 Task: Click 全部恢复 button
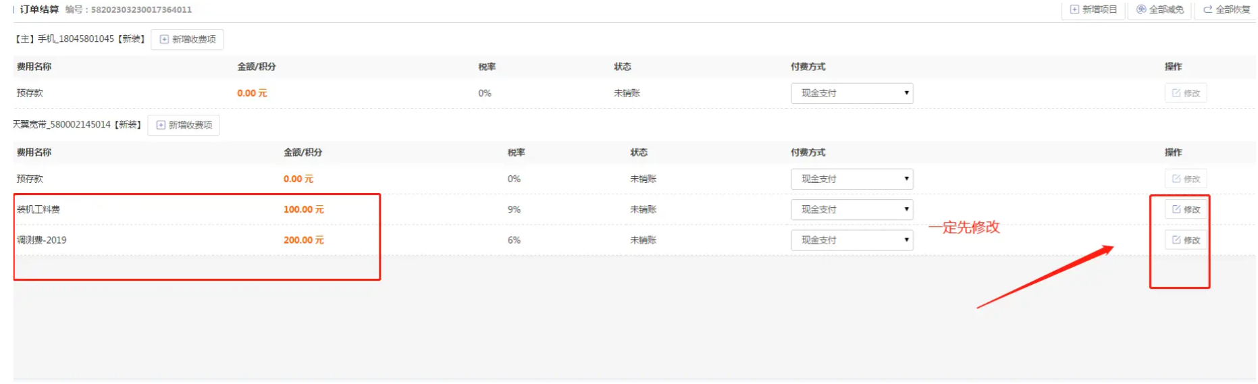pos(1226,9)
